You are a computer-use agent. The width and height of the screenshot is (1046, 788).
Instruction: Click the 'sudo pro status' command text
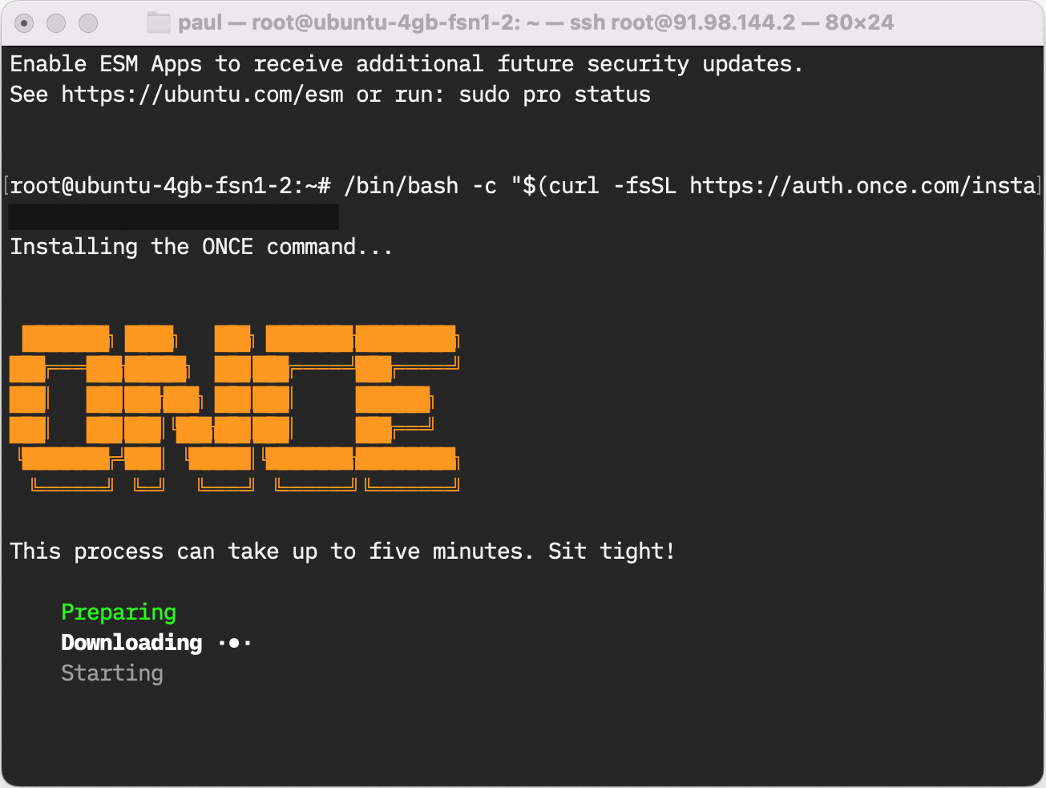(x=555, y=95)
